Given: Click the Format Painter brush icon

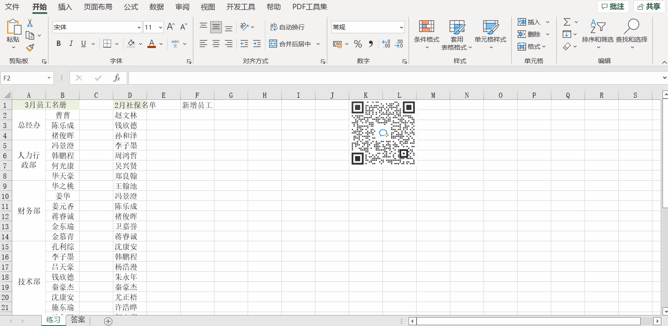Looking at the screenshot, I should (x=30, y=48).
